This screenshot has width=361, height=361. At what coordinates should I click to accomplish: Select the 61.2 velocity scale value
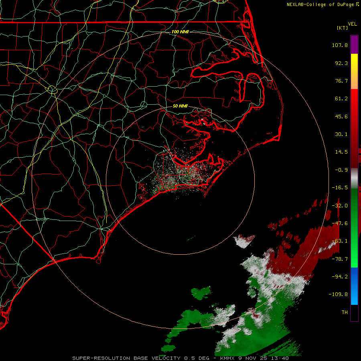(x=341, y=99)
